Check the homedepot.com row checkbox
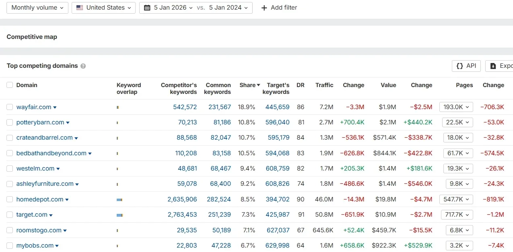Viewport: 513px width, 252px height. 10,199
